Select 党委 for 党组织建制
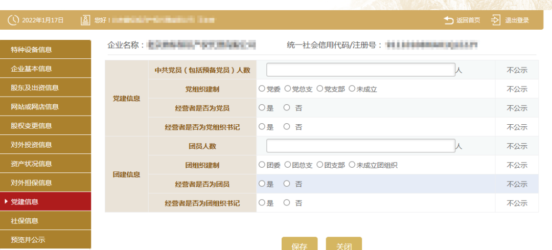The width and height of the screenshot is (552, 250). click(x=262, y=89)
